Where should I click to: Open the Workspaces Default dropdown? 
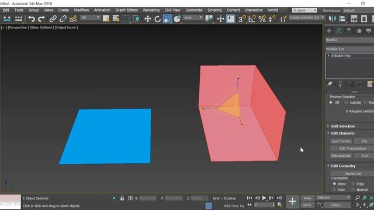(358, 10)
